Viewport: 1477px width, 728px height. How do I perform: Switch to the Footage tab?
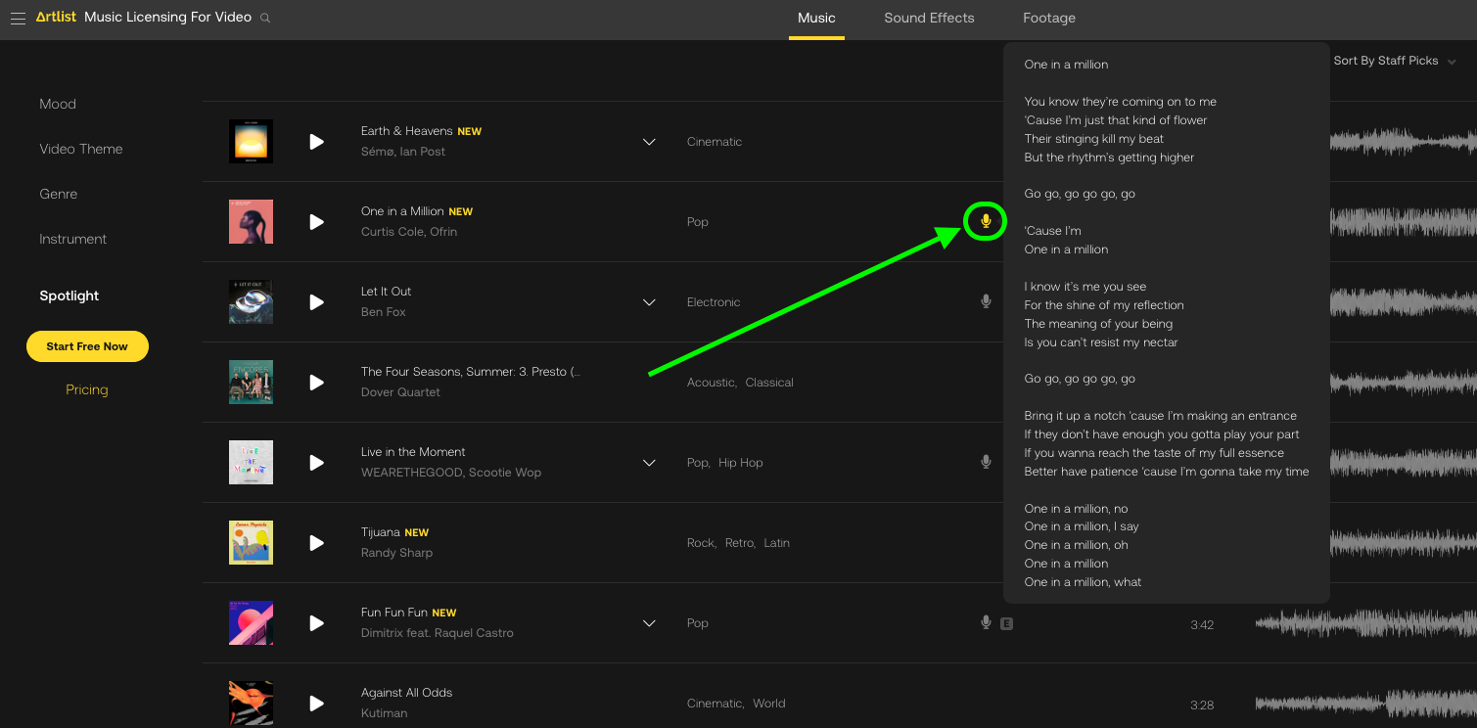click(x=1049, y=19)
